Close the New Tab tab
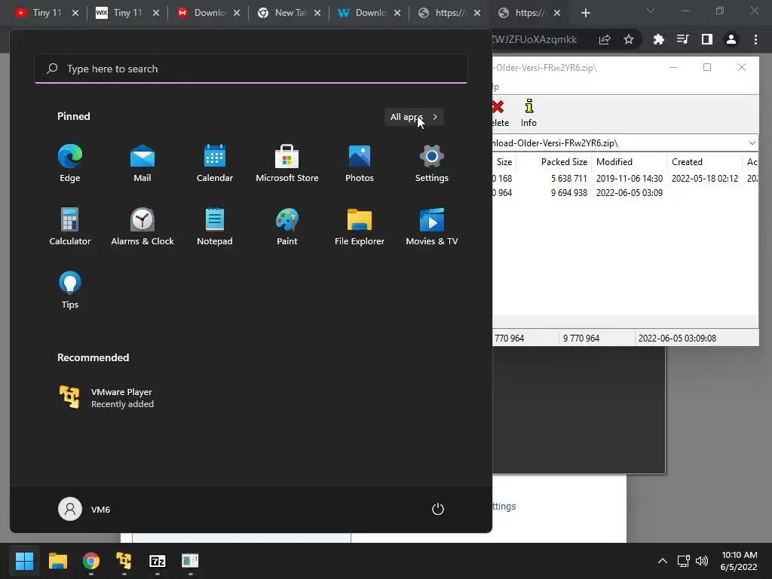 (x=317, y=13)
